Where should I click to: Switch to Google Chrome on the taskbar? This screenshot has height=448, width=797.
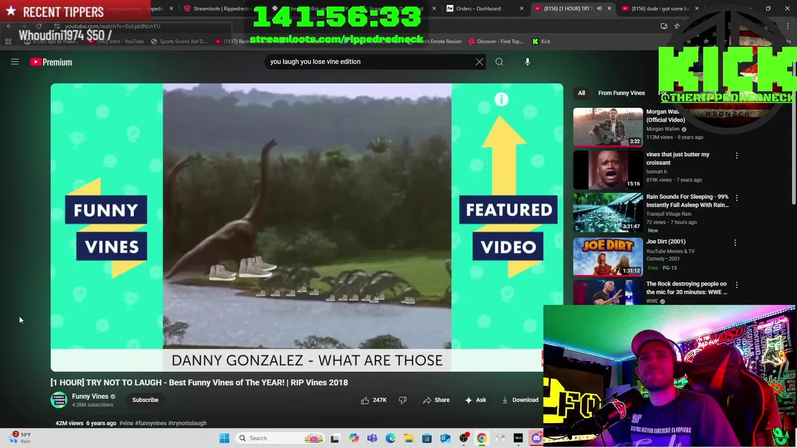[482, 438]
